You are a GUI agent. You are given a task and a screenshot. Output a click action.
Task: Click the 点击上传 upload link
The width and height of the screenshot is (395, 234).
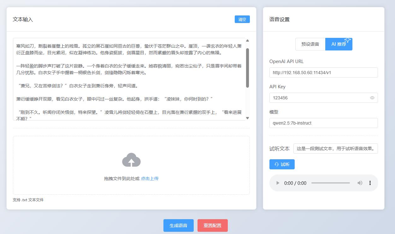pyautogui.click(x=150, y=178)
